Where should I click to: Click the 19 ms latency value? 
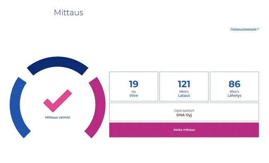[x=134, y=84]
